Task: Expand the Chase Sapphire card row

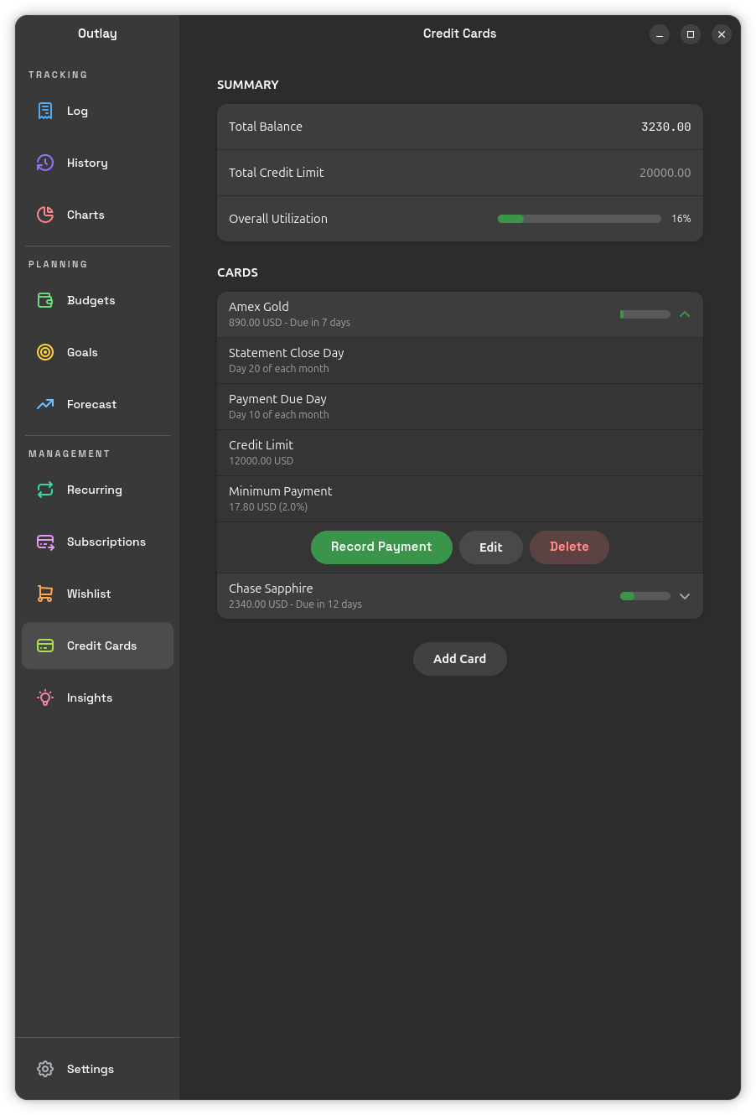Action: [x=685, y=596]
